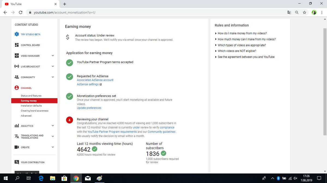Image resolution: width=327 pixels, height=183 pixels.
Task: Select the YouTube browser tab
Action: click(x=30, y=4)
